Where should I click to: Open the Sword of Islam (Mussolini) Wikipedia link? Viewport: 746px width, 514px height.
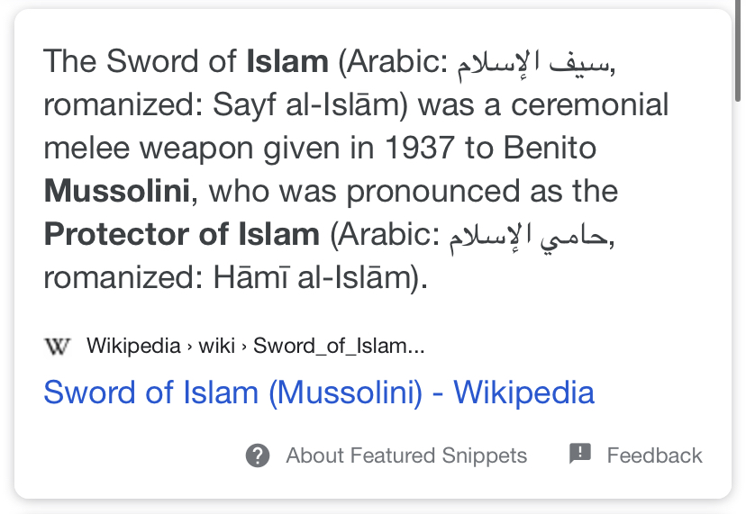point(319,392)
